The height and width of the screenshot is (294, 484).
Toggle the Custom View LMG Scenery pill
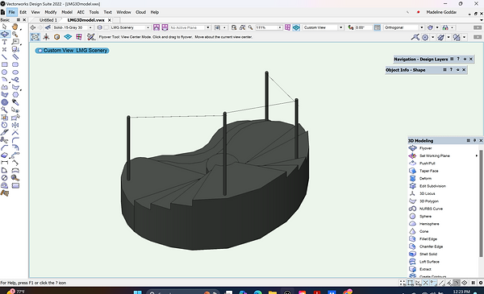pos(72,50)
